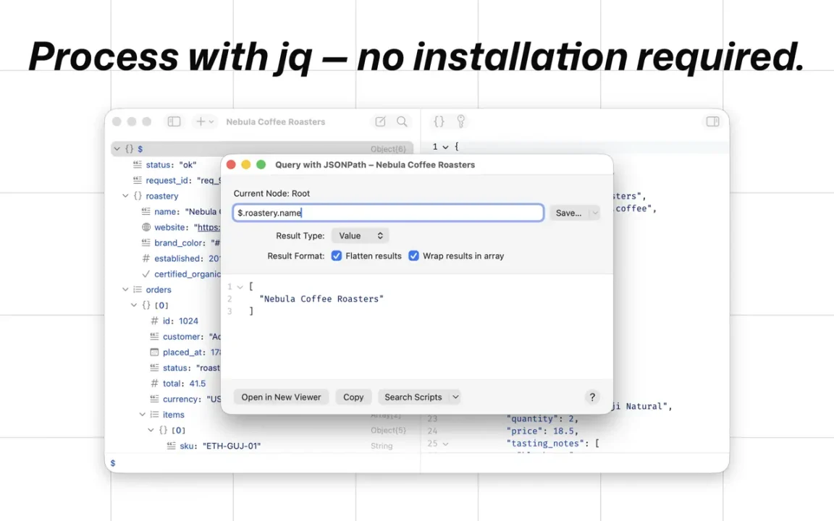Click the "Nebula Coffee Roasters" result text
The height and width of the screenshot is (521, 834).
coord(321,299)
